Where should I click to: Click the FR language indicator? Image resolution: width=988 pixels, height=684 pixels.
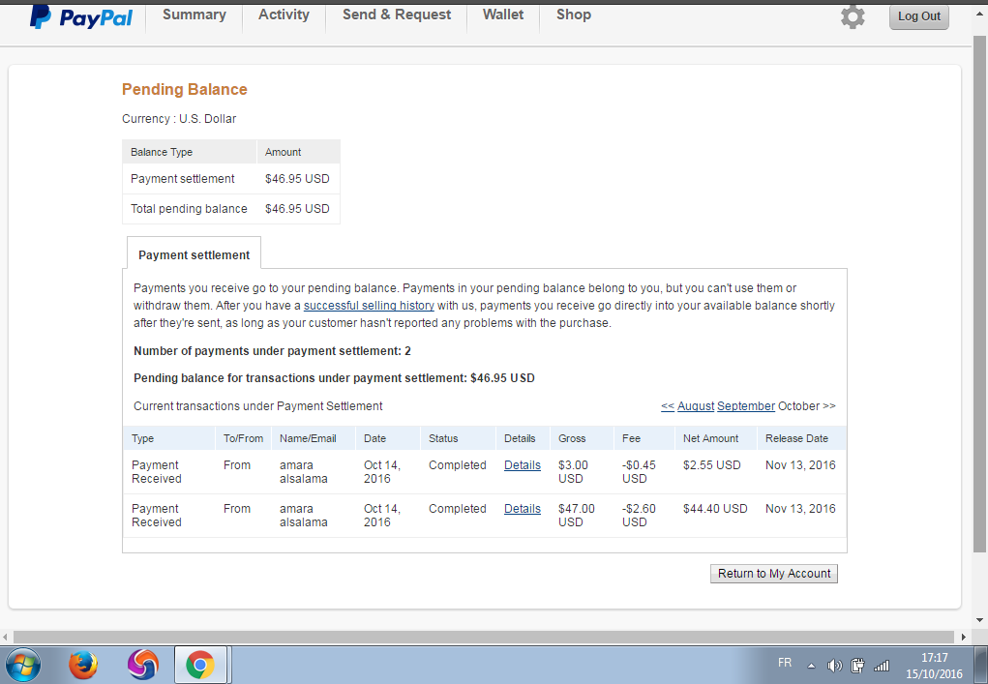[x=785, y=663]
